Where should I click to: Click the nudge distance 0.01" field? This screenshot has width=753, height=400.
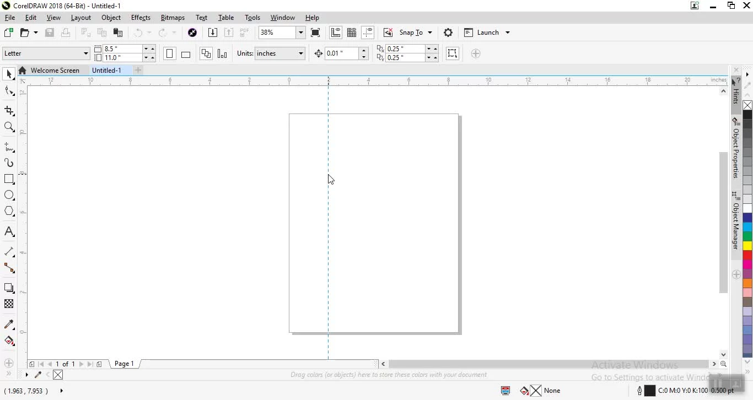point(341,53)
